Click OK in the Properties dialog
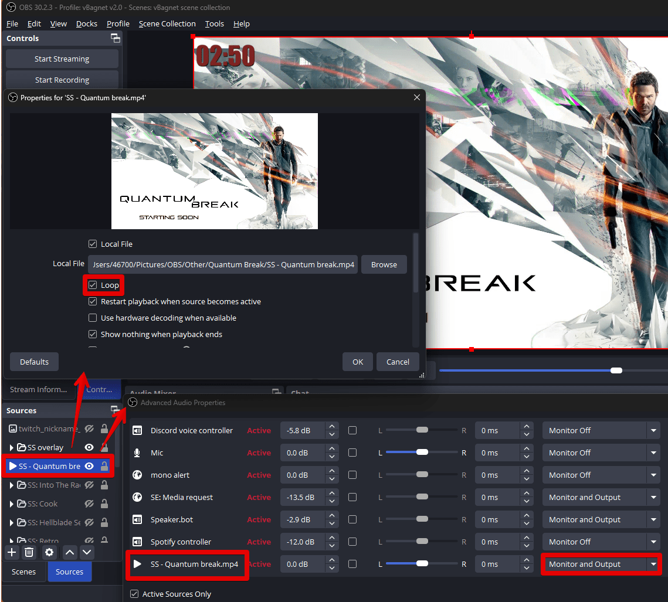 tap(358, 362)
